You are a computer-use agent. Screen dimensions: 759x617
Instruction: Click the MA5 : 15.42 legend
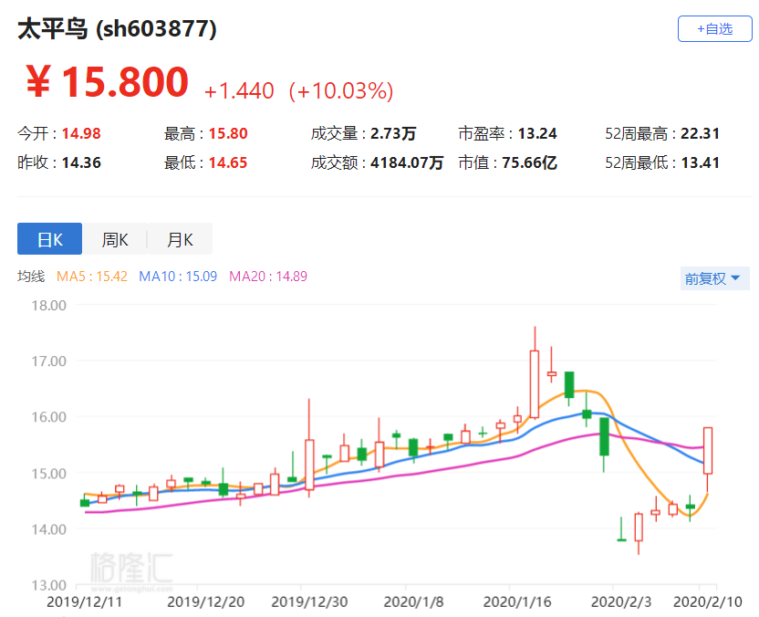click(x=92, y=277)
